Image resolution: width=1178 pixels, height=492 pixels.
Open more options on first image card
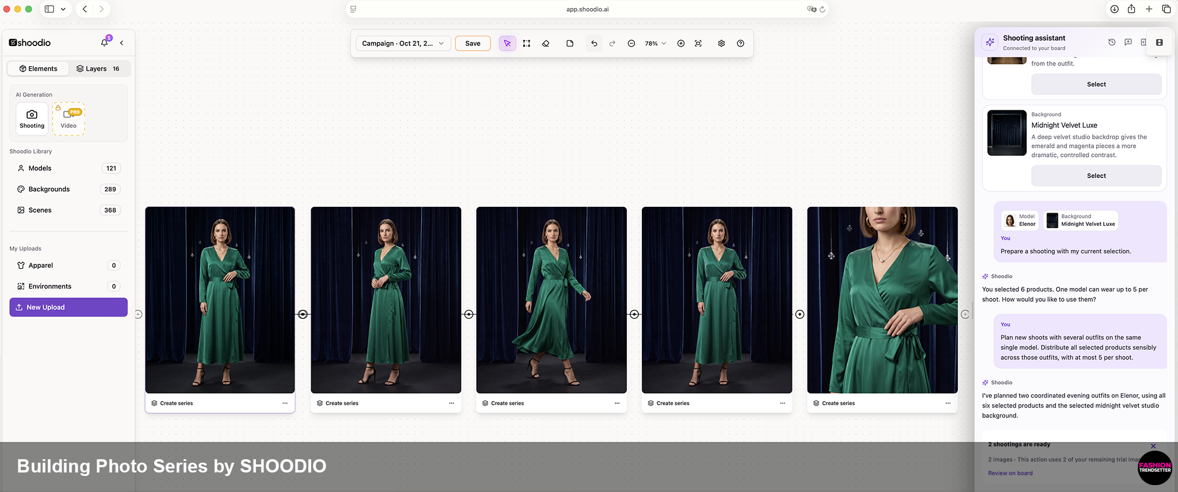pyautogui.click(x=285, y=403)
